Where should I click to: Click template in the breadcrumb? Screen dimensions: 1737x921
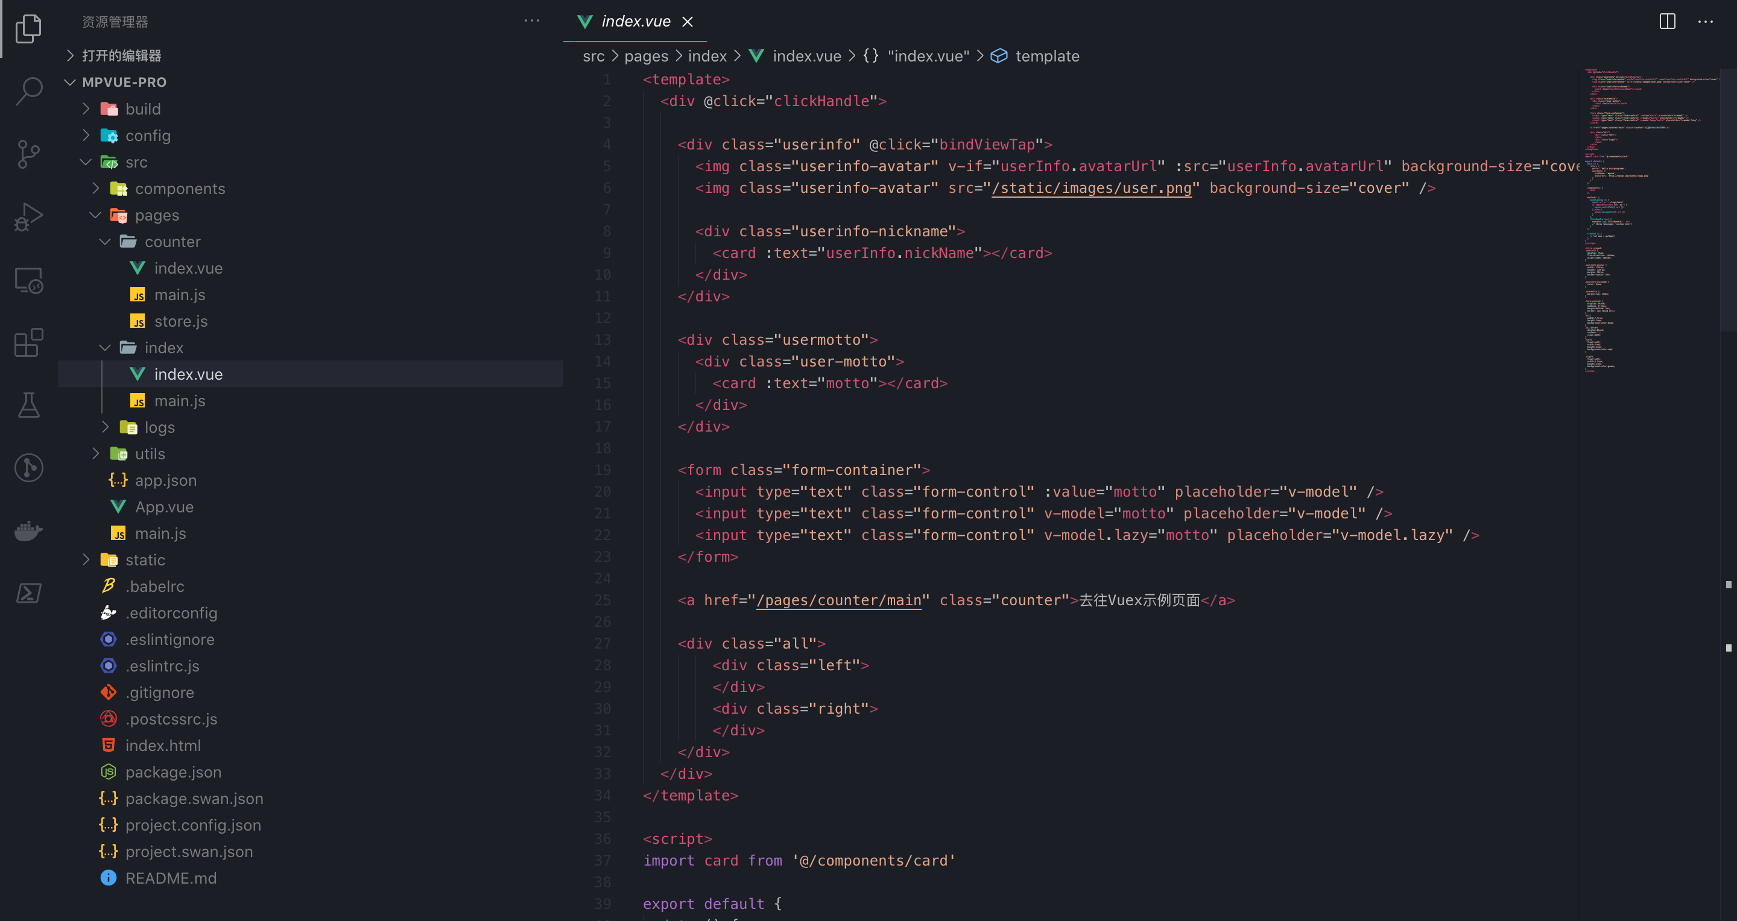[x=1046, y=56]
